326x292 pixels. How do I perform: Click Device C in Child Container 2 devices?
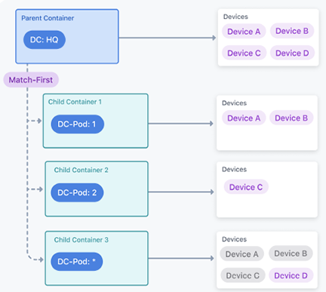(x=246, y=187)
